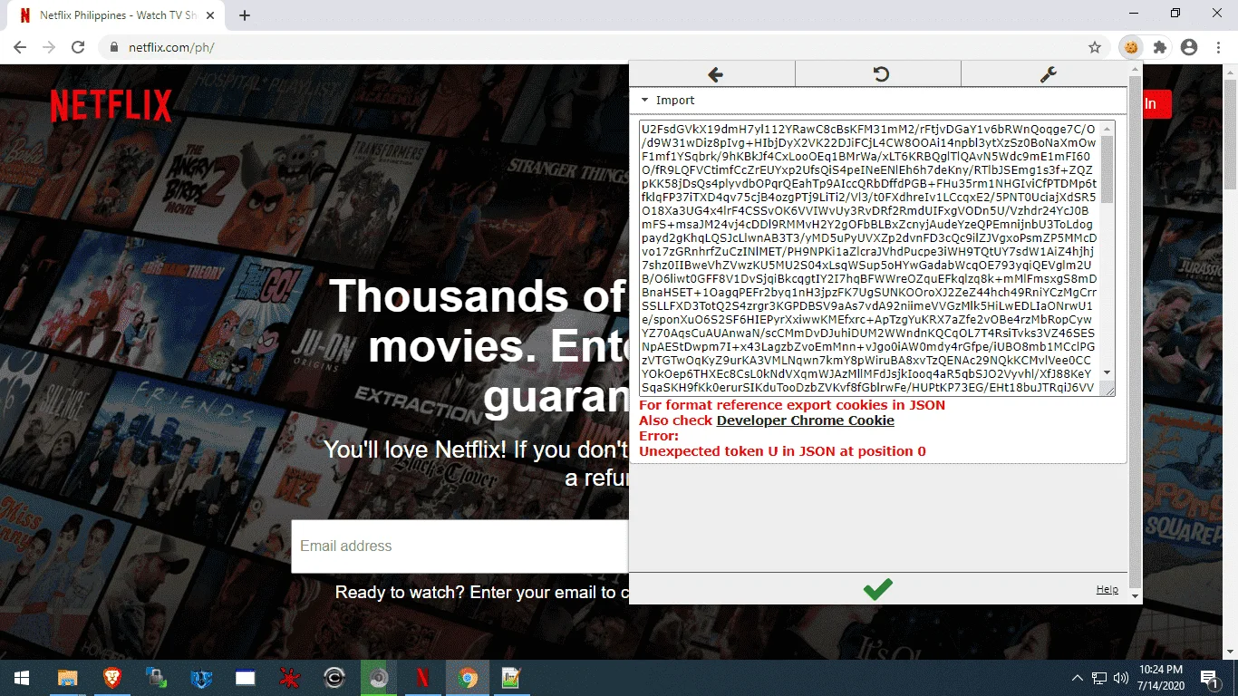The width and height of the screenshot is (1238, 696).
Task: Open the Action Center notifications icon
Action: point(1209,678)
